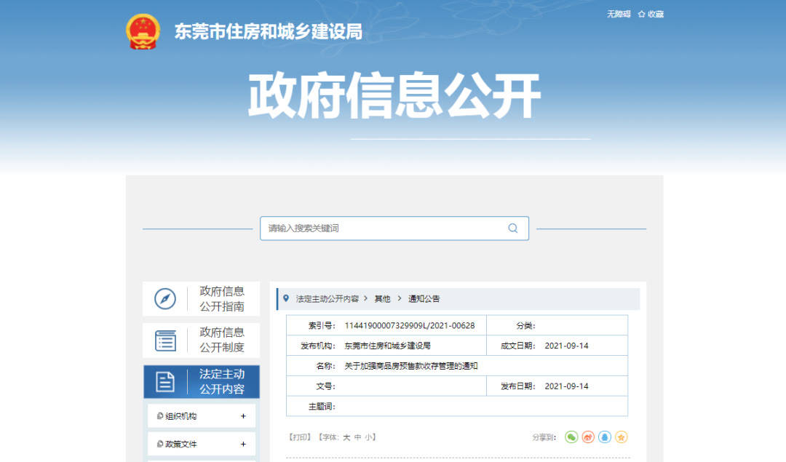786x462 pixels.
Task: Open the 无障碍 accessibility link
Action: click(x=619, y=14)
